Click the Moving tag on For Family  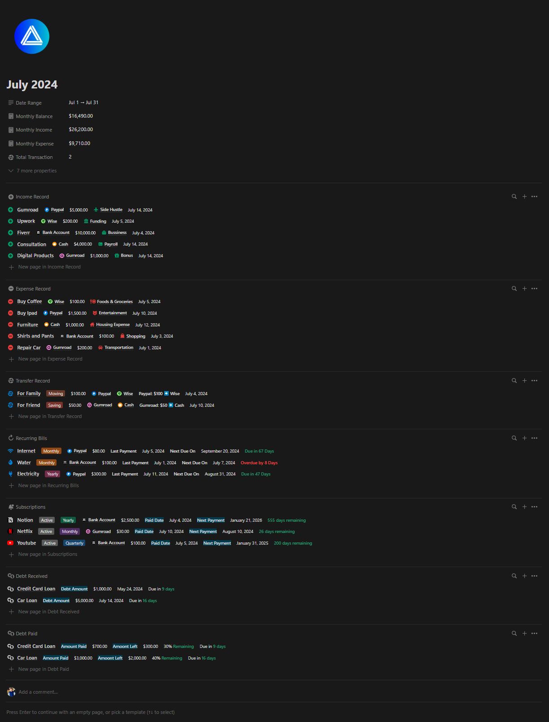point(56,393)
